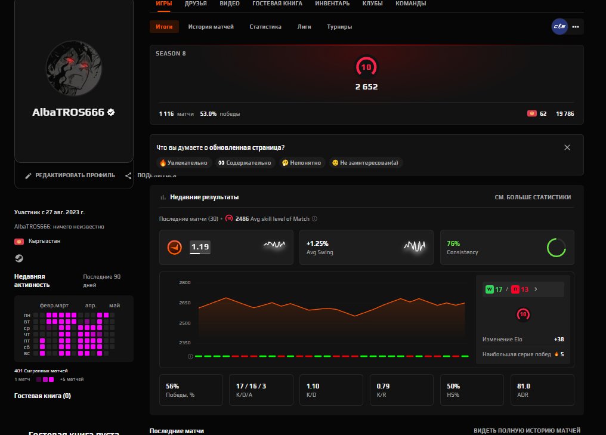Open the Steam account icon
Image resolution: width=606 pixels, height=435 pixels.
[x=19, y=258]
